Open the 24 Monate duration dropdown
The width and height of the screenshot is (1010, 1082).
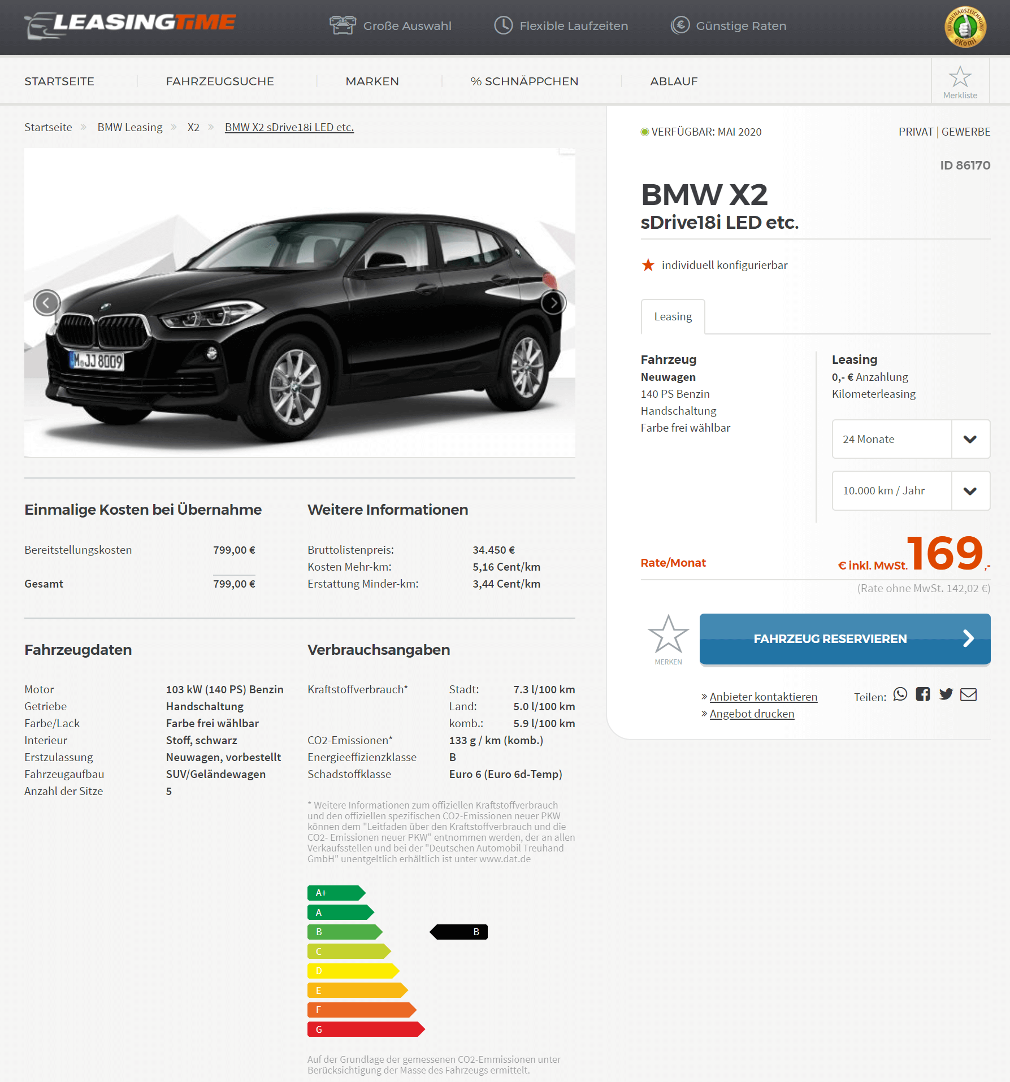click(911, 439)
